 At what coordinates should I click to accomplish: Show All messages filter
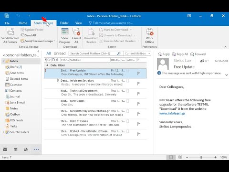[49, 54]
